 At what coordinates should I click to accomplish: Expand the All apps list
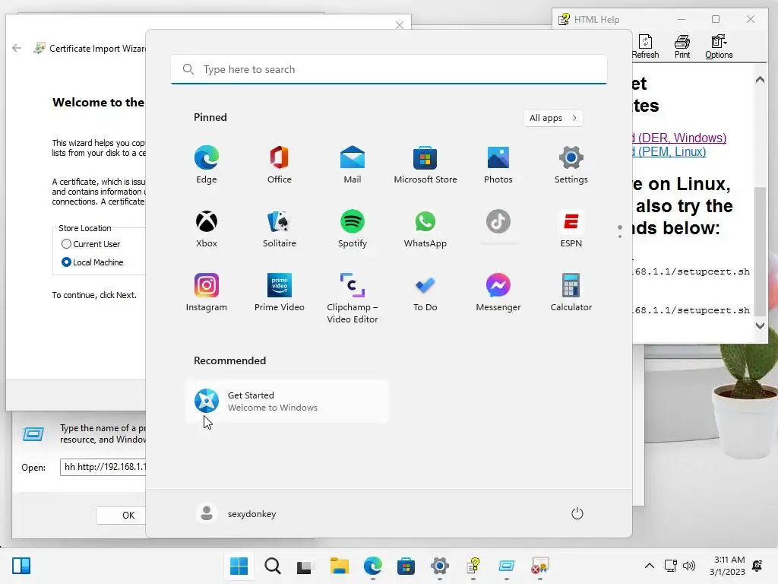(x=553, y=118)
